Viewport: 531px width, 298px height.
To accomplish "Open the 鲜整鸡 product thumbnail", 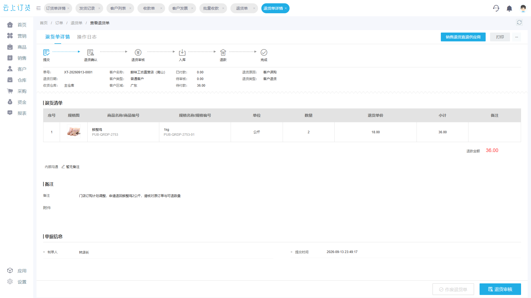I will click(x=74, y=132).
